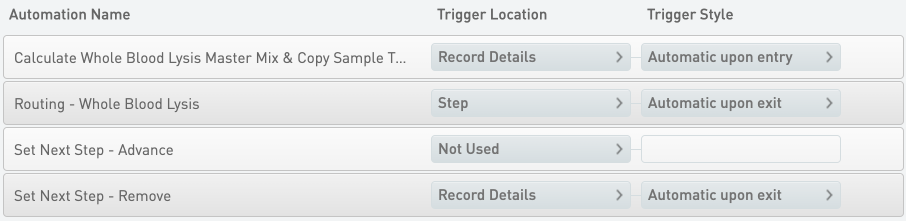Select the Set Next Step - Remove automation
The image size is (906, 221).
click(92, 196)
